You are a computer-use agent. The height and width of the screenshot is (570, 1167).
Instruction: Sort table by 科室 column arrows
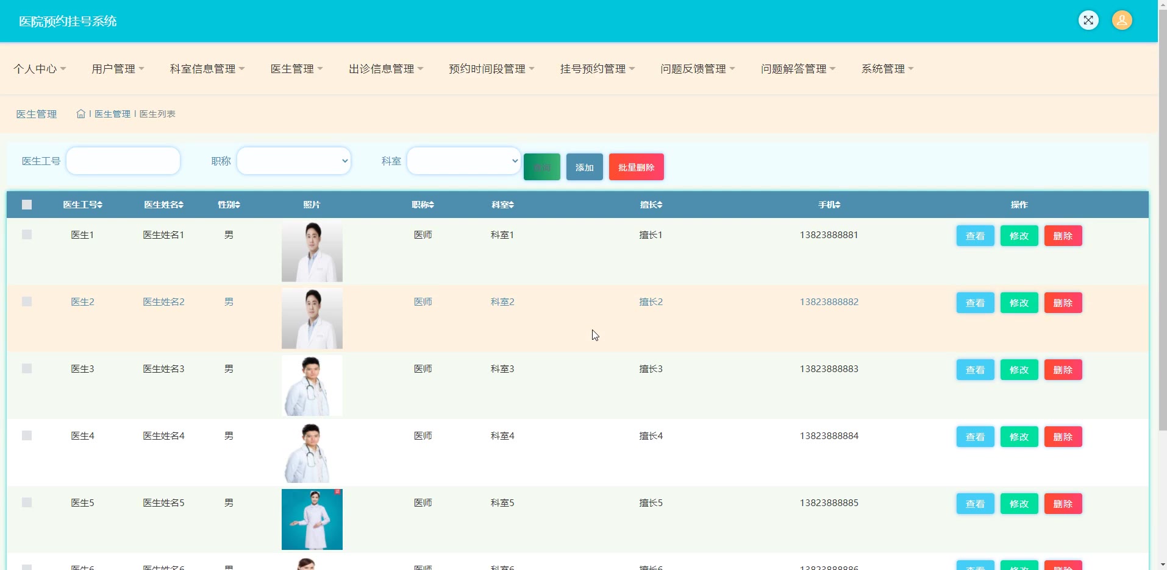tap(512, 205)
